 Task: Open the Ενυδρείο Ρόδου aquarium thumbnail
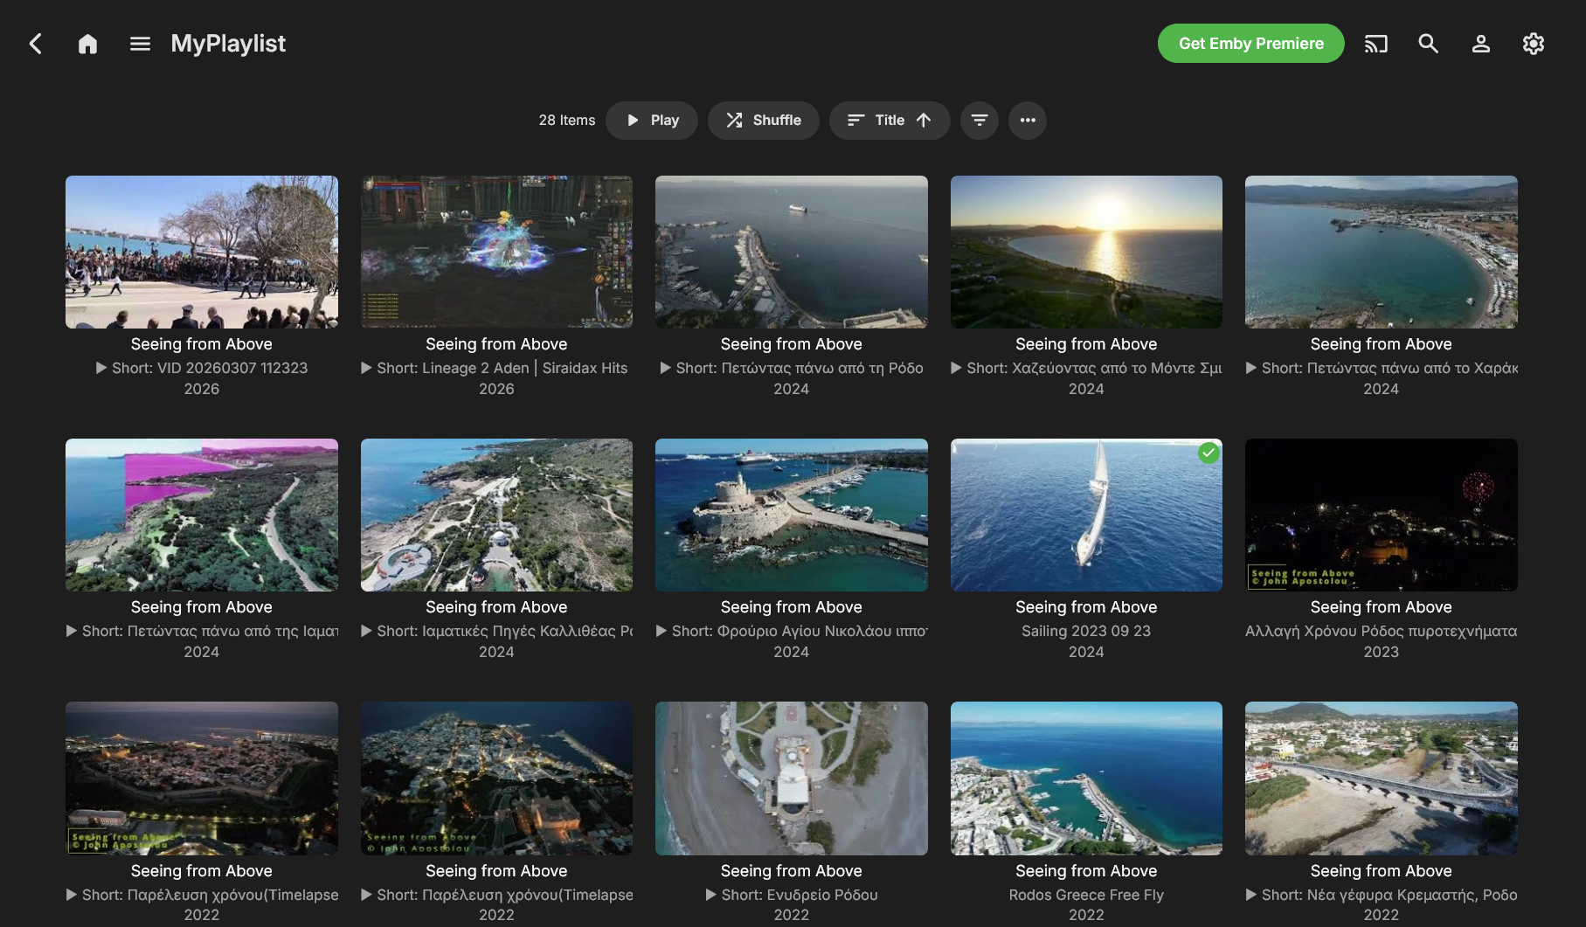791,778
